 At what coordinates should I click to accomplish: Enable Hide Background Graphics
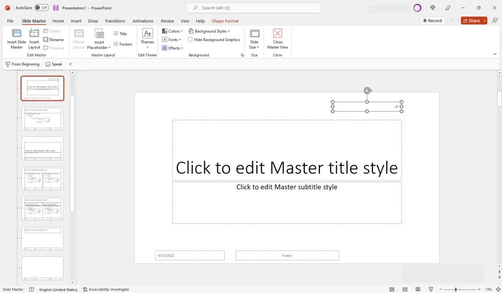coord(190,39)
